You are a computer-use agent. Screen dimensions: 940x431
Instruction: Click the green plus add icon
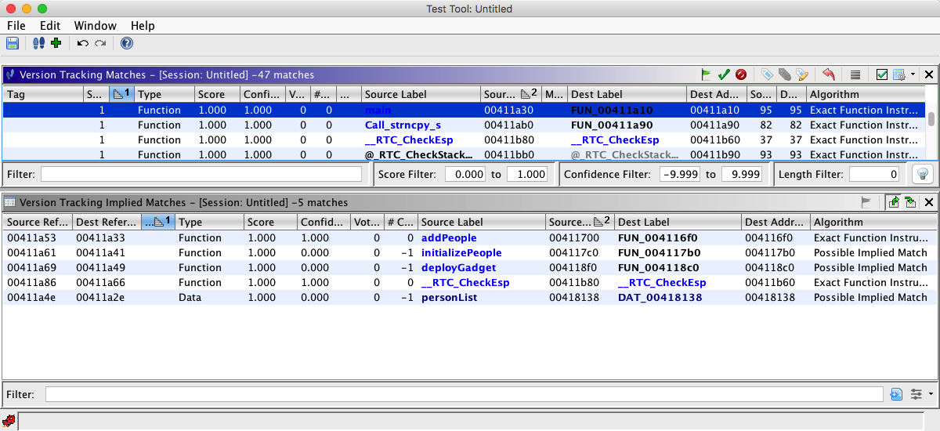tap(56, 43)
